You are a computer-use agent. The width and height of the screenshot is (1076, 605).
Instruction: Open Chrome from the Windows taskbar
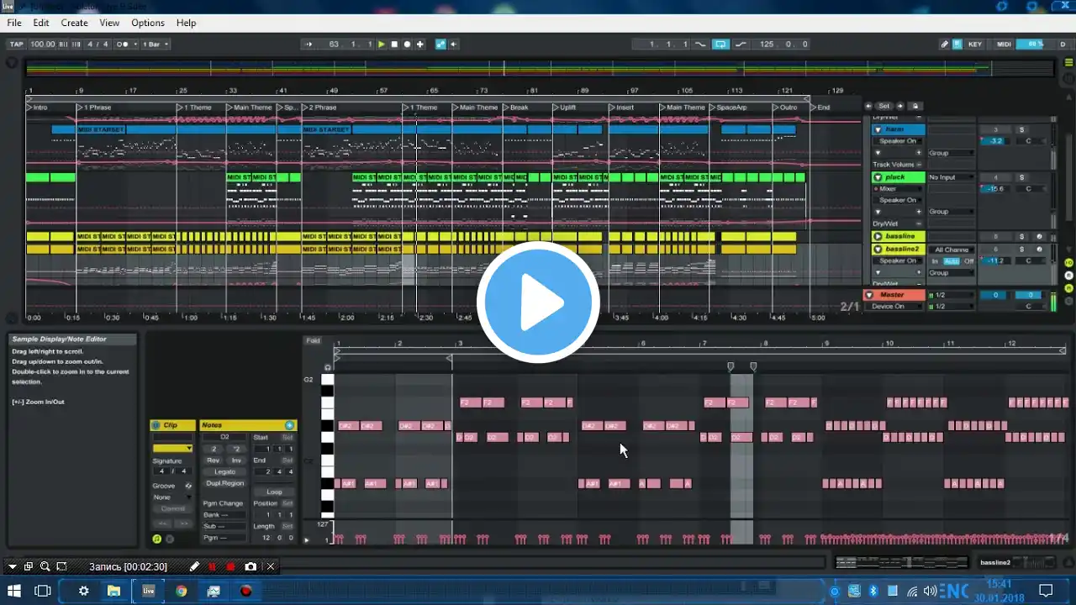pyautogui.click(x=181, y=591)
